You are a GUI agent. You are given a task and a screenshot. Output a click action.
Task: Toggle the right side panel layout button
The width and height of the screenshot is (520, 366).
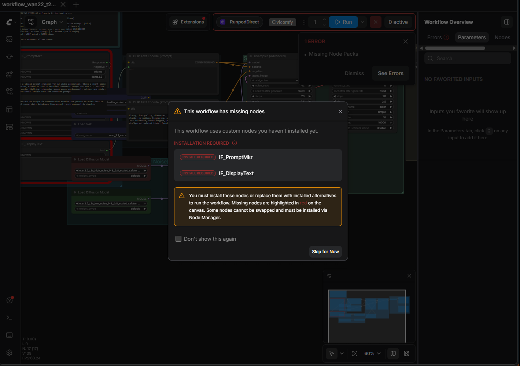pos(507,22)
